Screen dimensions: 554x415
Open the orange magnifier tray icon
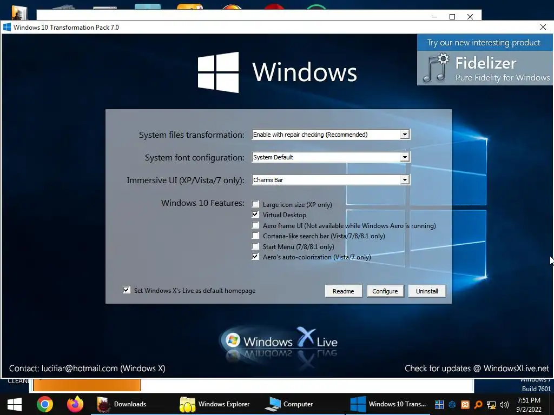coord(478,404)
